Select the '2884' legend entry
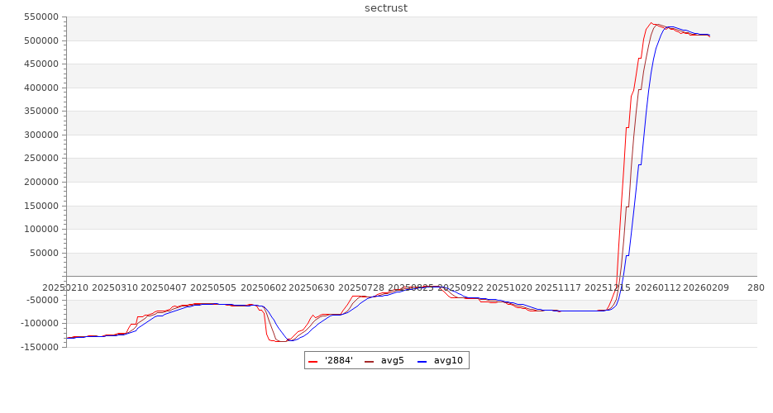Screen dimensions: 773x413 pyautogui.click(x=338, y=361)
